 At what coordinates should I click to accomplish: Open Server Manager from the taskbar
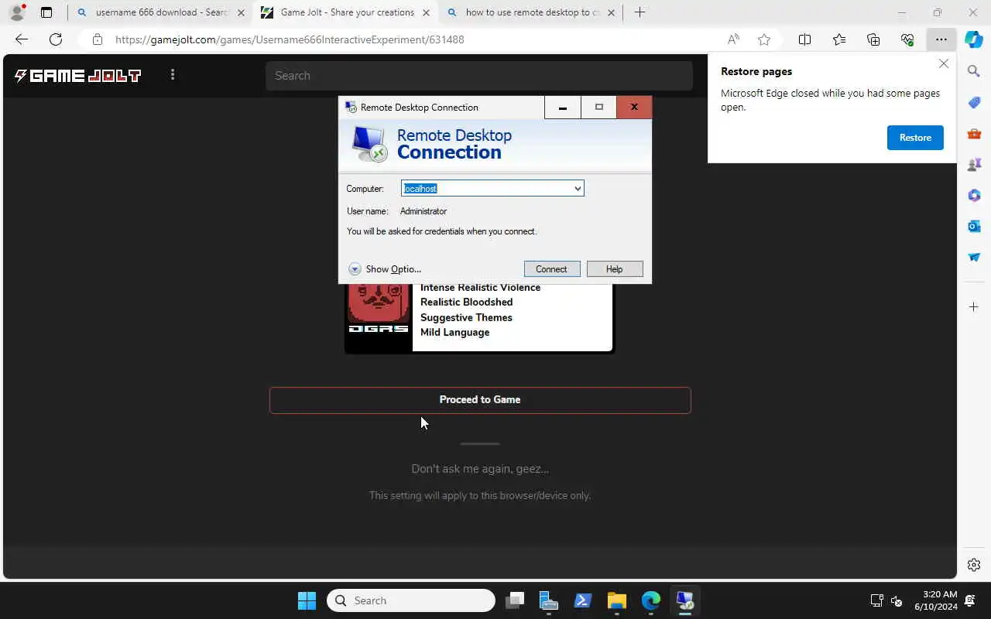coord(549,600)
